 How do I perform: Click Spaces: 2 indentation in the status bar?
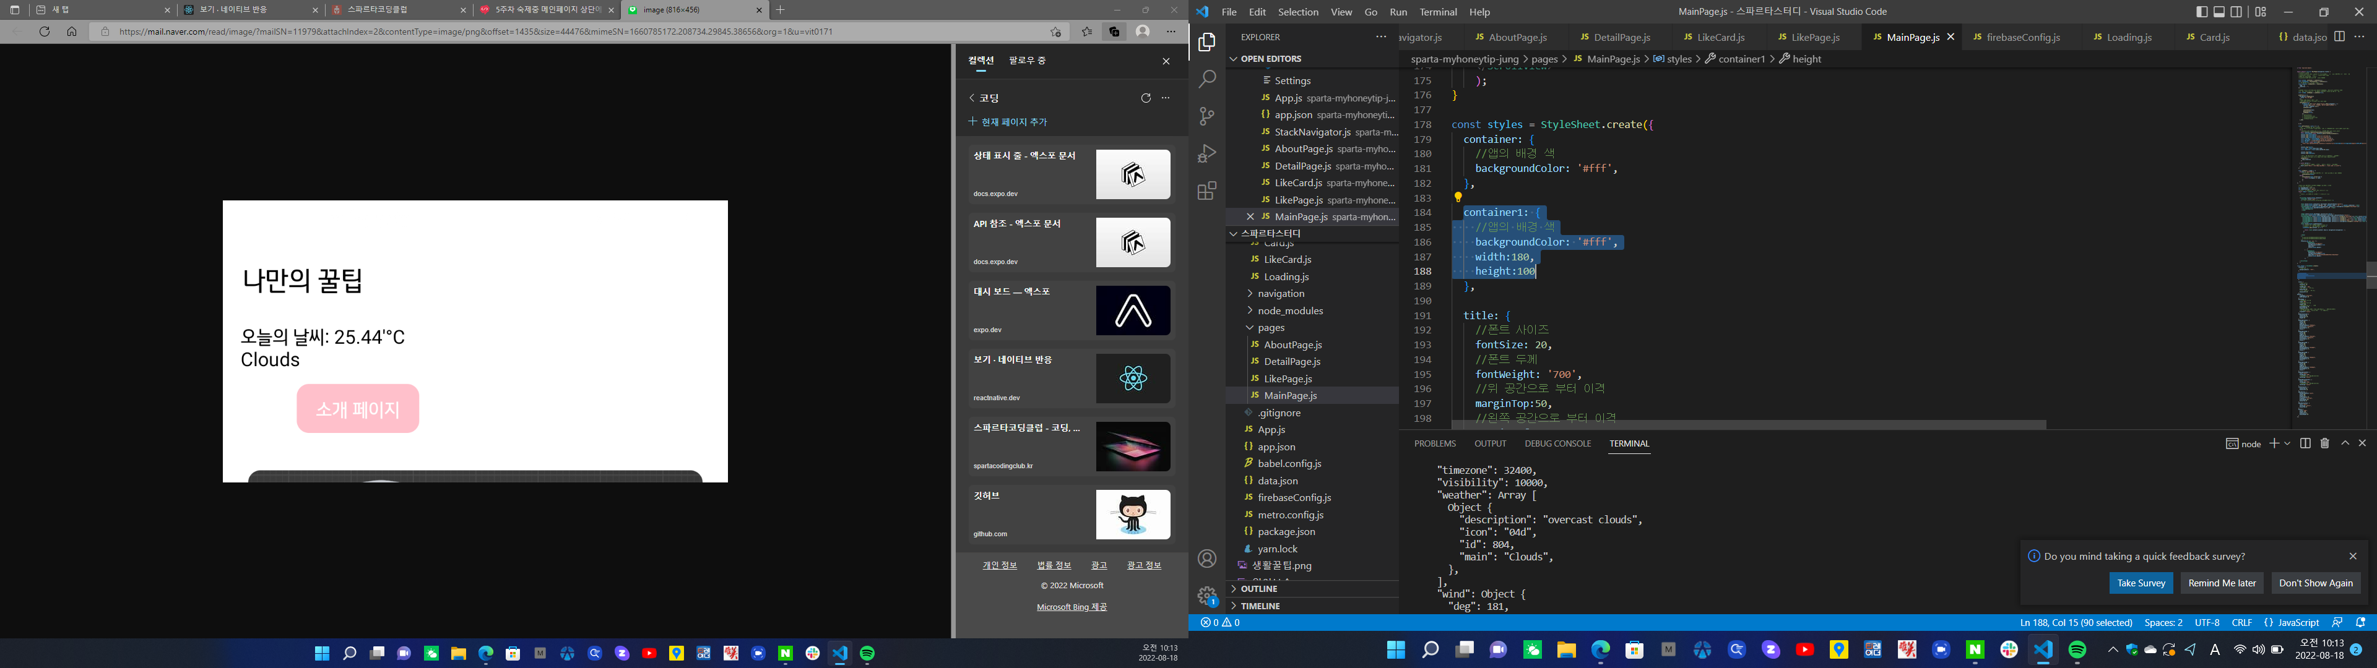2163,623
